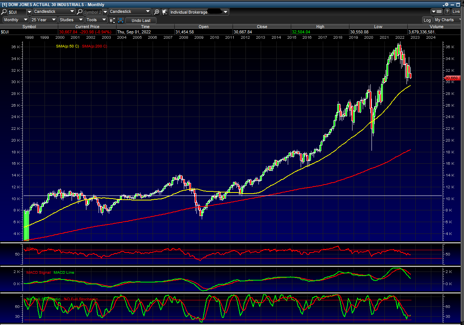The height and width of the screenshot is (325, 464).
Task: Click the MACD Line legend label
Action: click(64, 272)
